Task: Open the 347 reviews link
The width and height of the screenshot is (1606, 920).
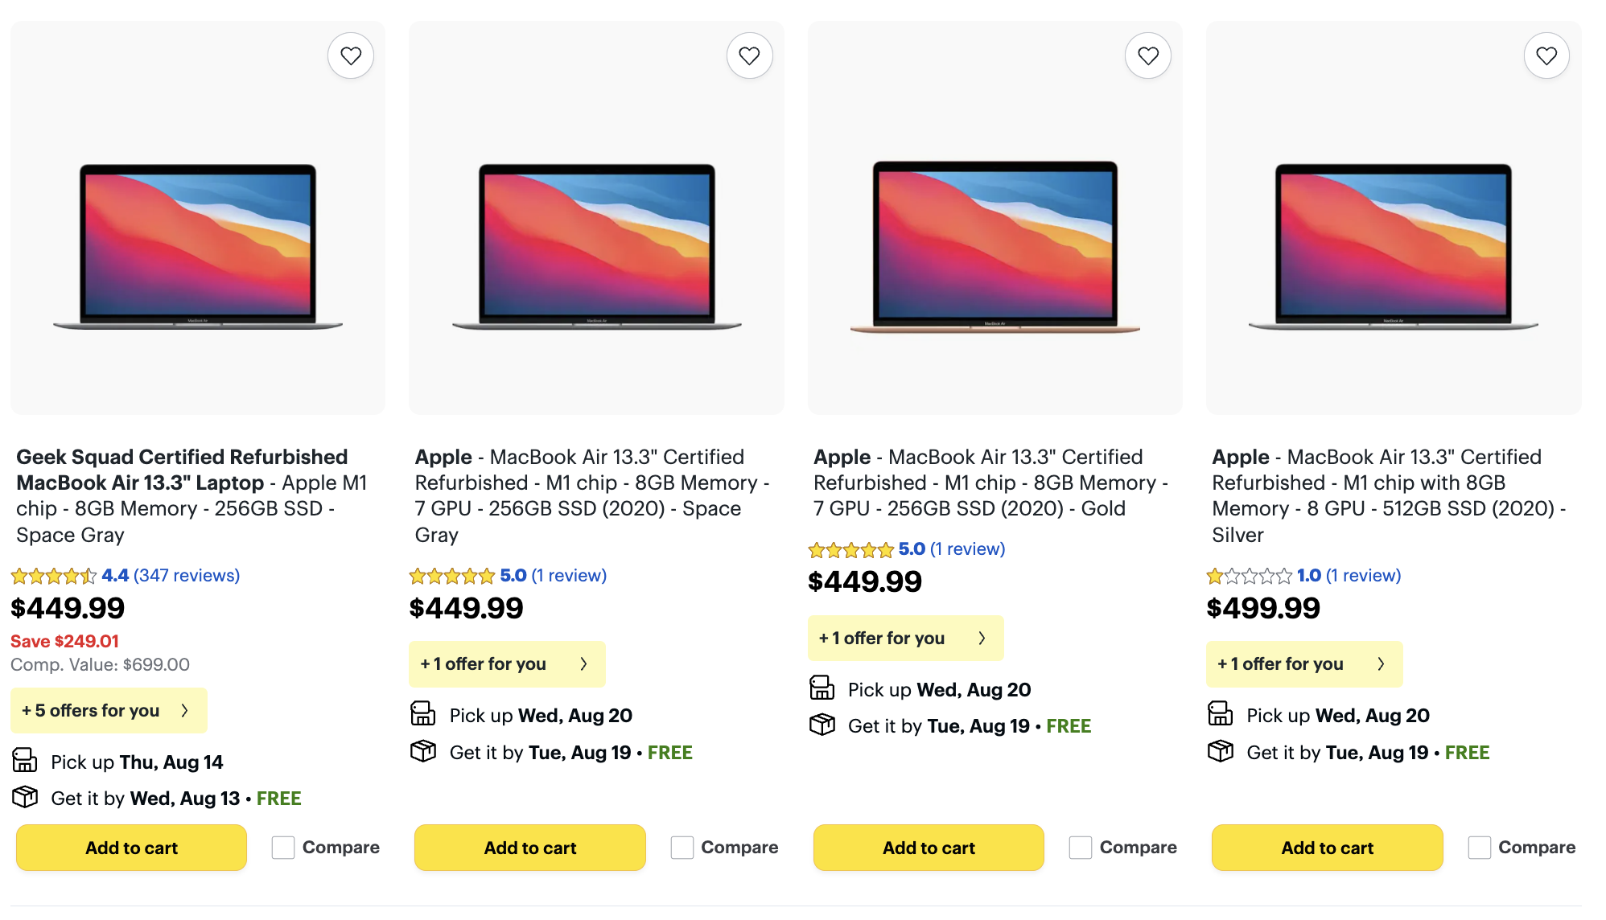Action: pos(187,576)
